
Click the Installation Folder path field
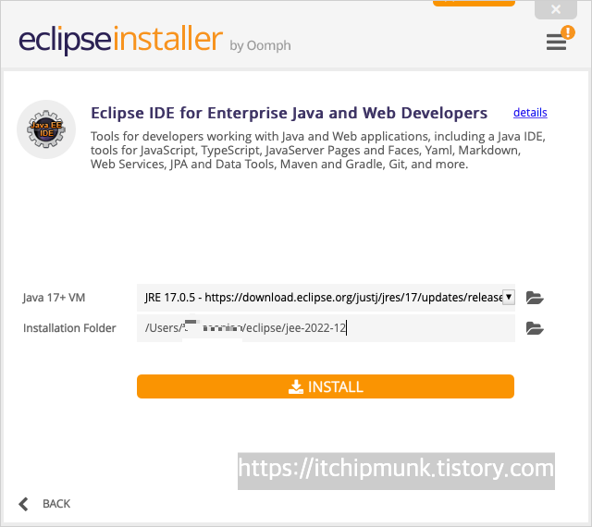coord(326,328)
